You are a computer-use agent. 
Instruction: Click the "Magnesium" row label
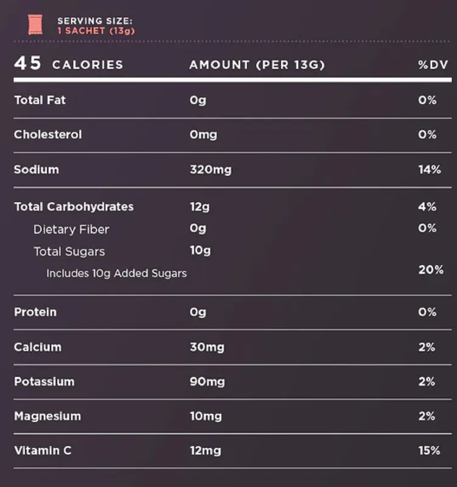(47, 416)
